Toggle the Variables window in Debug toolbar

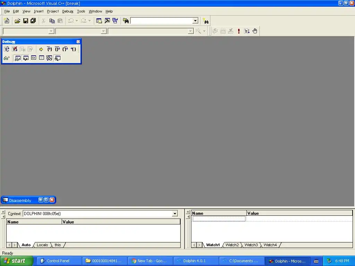pos(26,58)
